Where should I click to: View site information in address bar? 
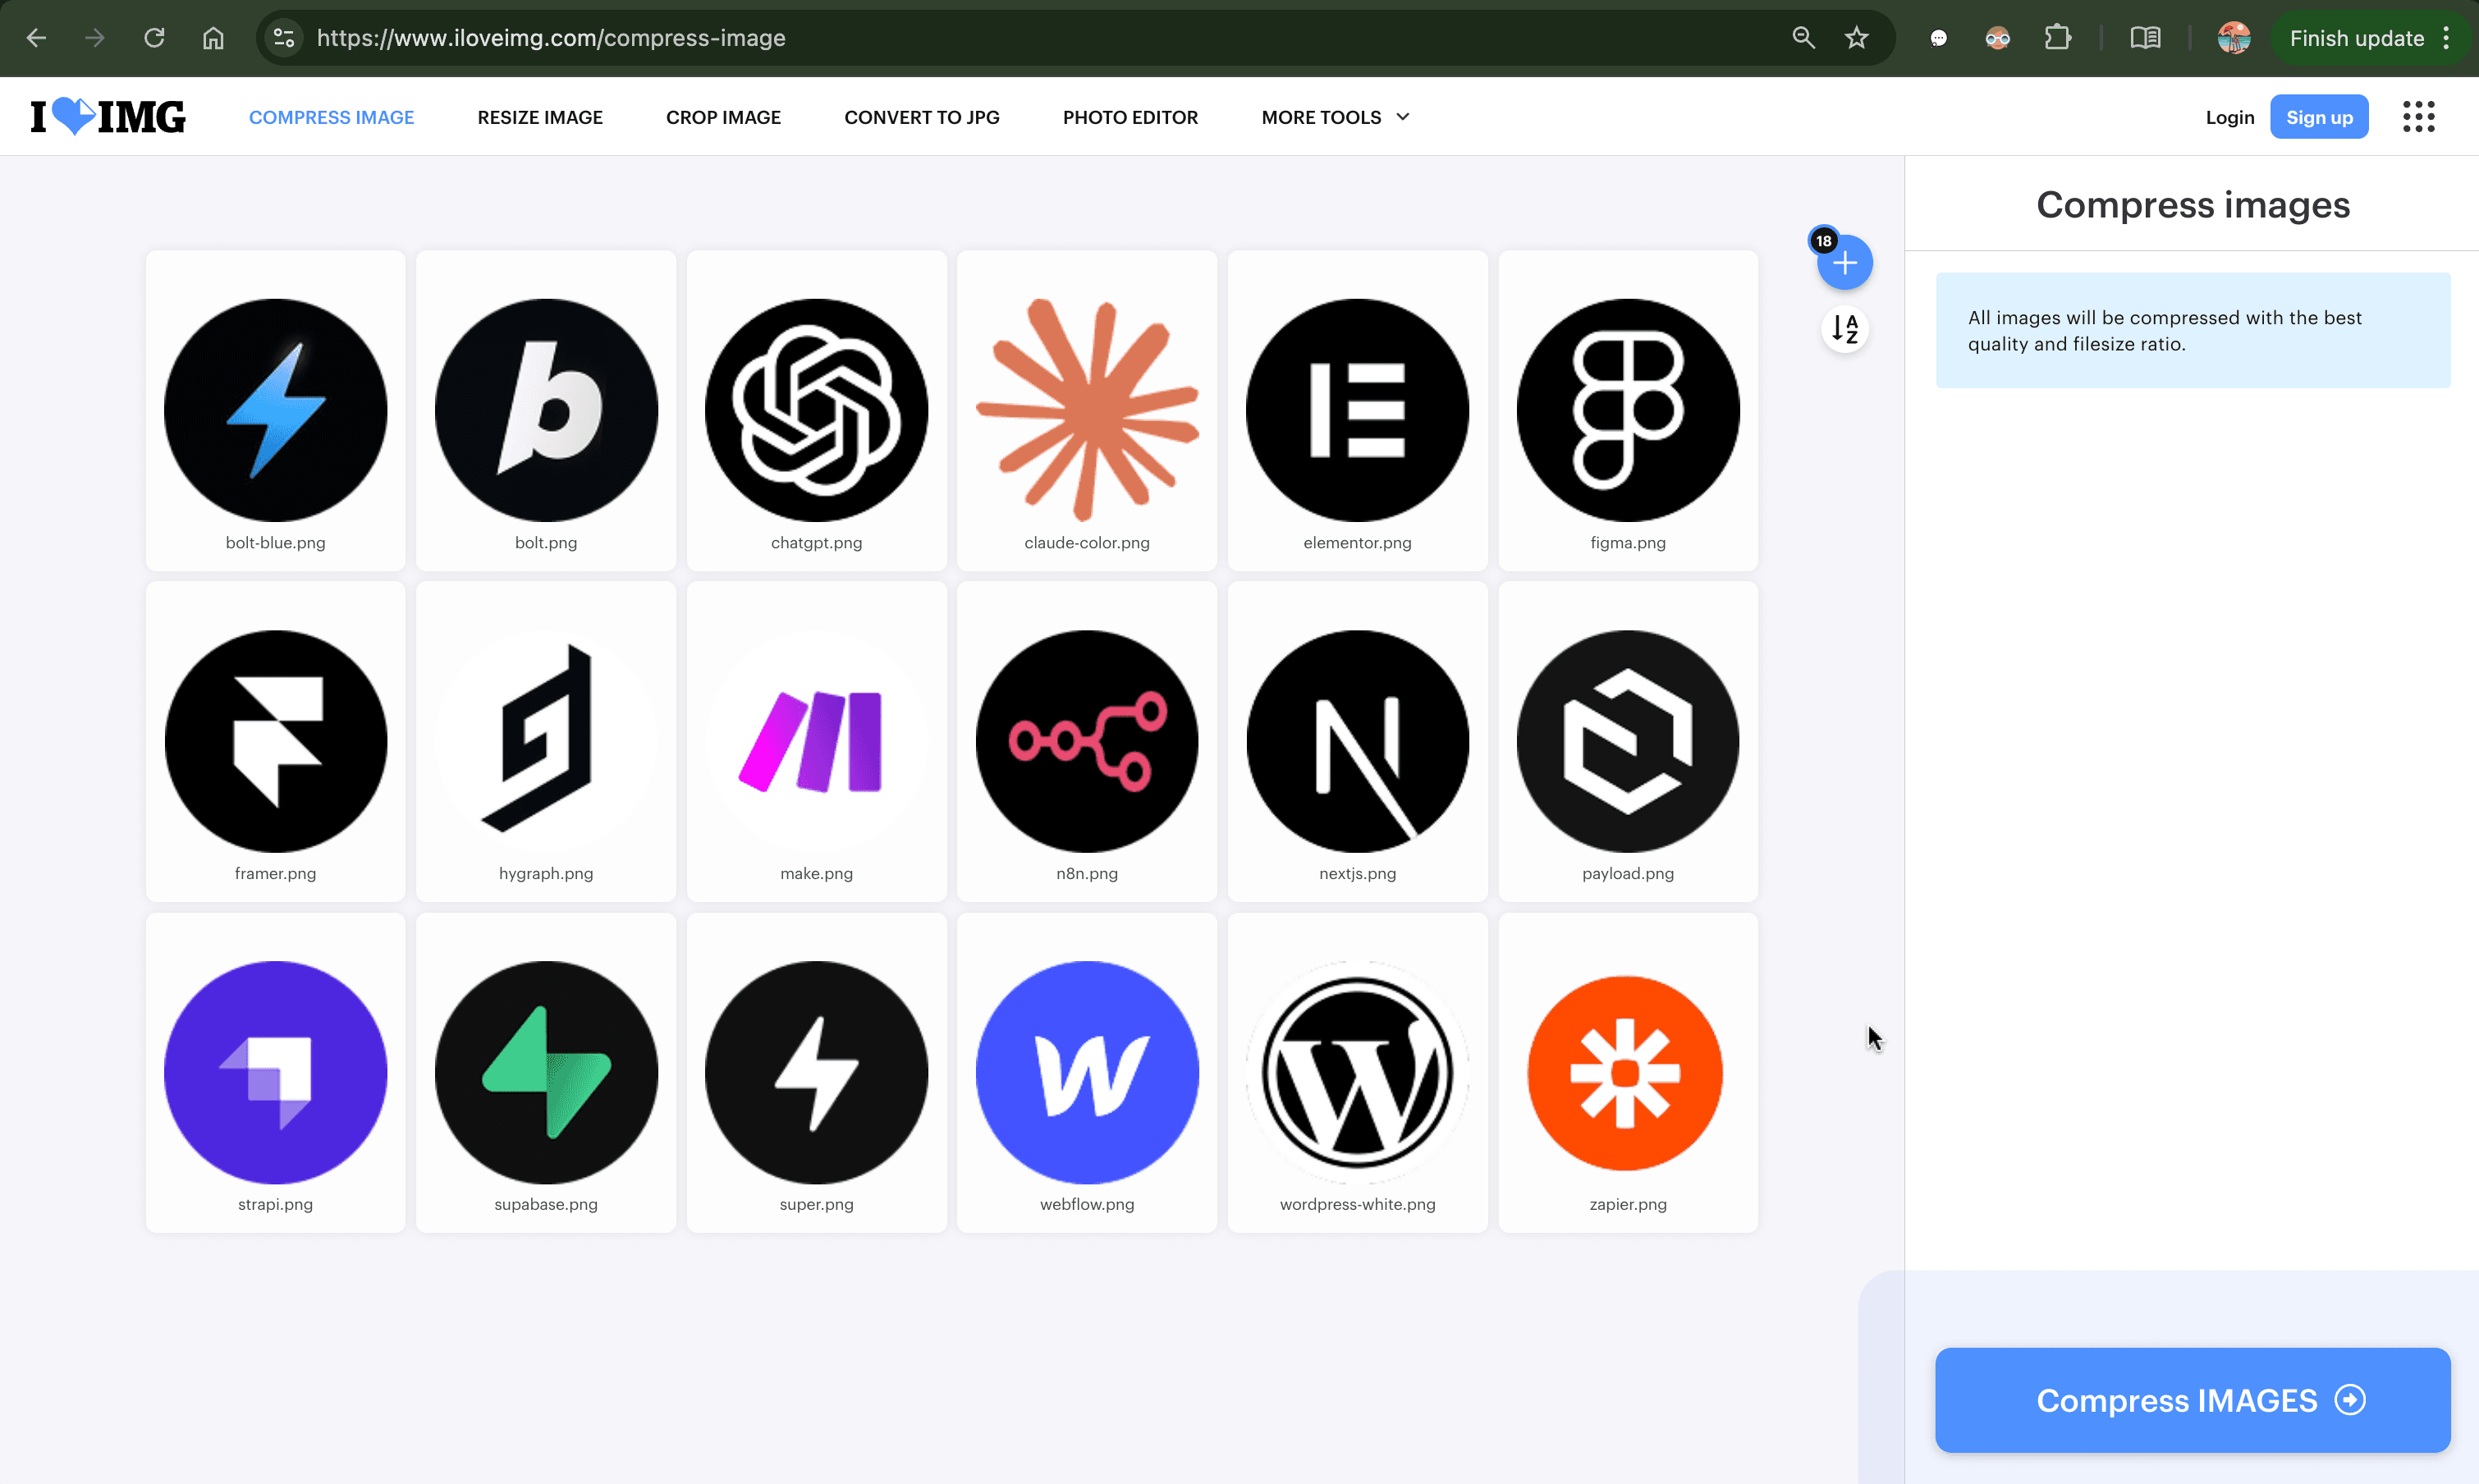pos(284,38)
